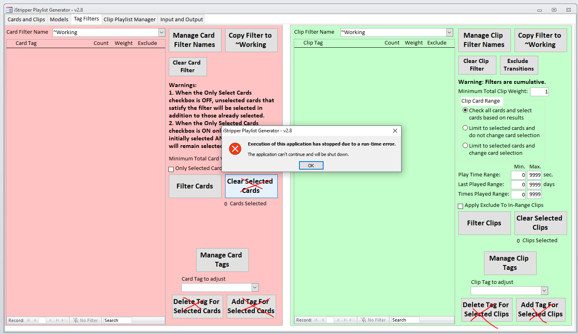Click the Minimum Total Clip Weight field
Viewport: 578px width, 334px height.
[x=539, y=92]
